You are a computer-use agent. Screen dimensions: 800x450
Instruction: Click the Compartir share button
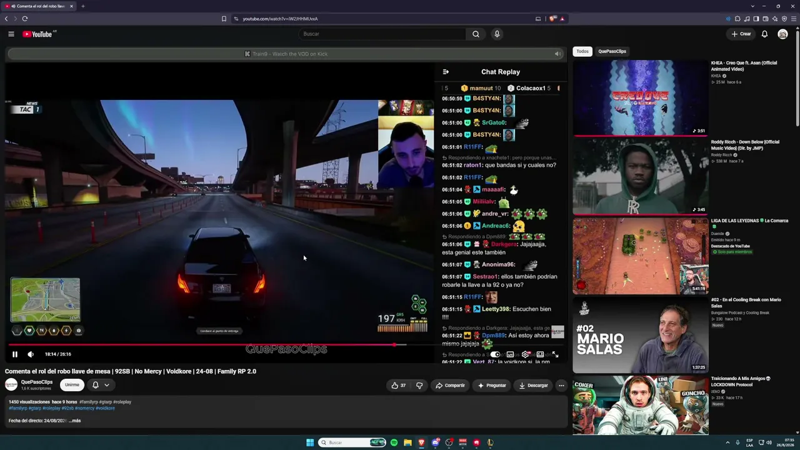(x=450, y=386)
